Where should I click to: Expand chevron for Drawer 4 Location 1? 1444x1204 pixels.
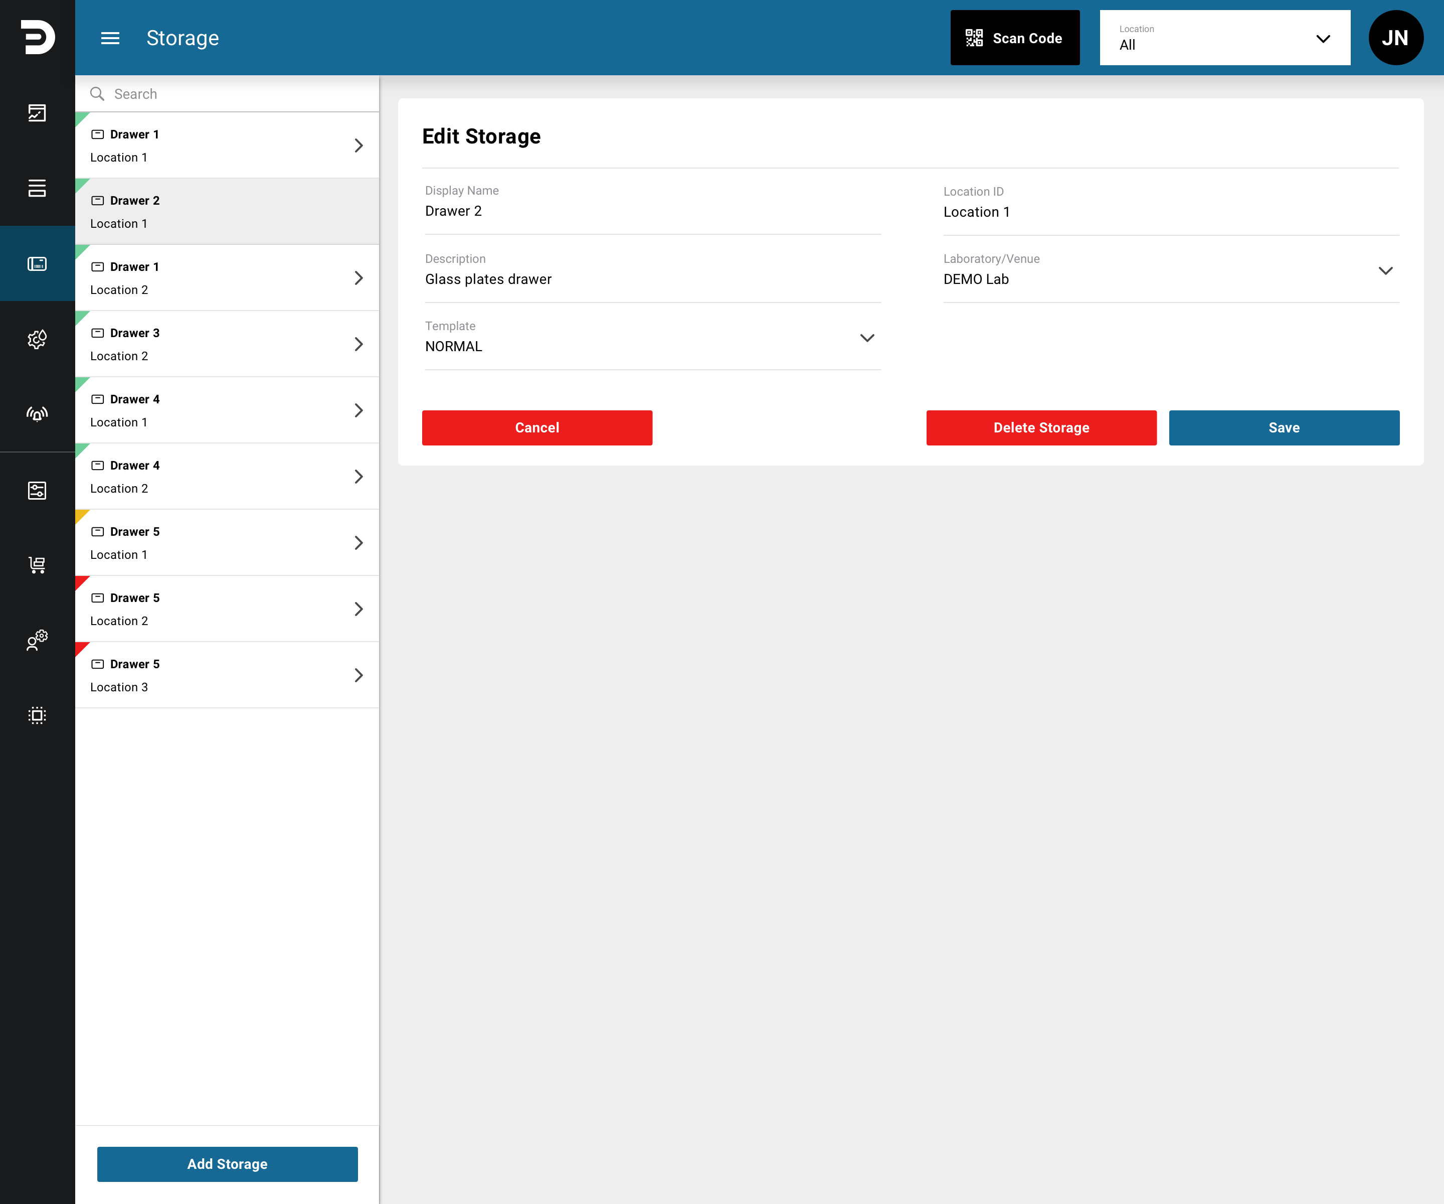tap(359, 410)
